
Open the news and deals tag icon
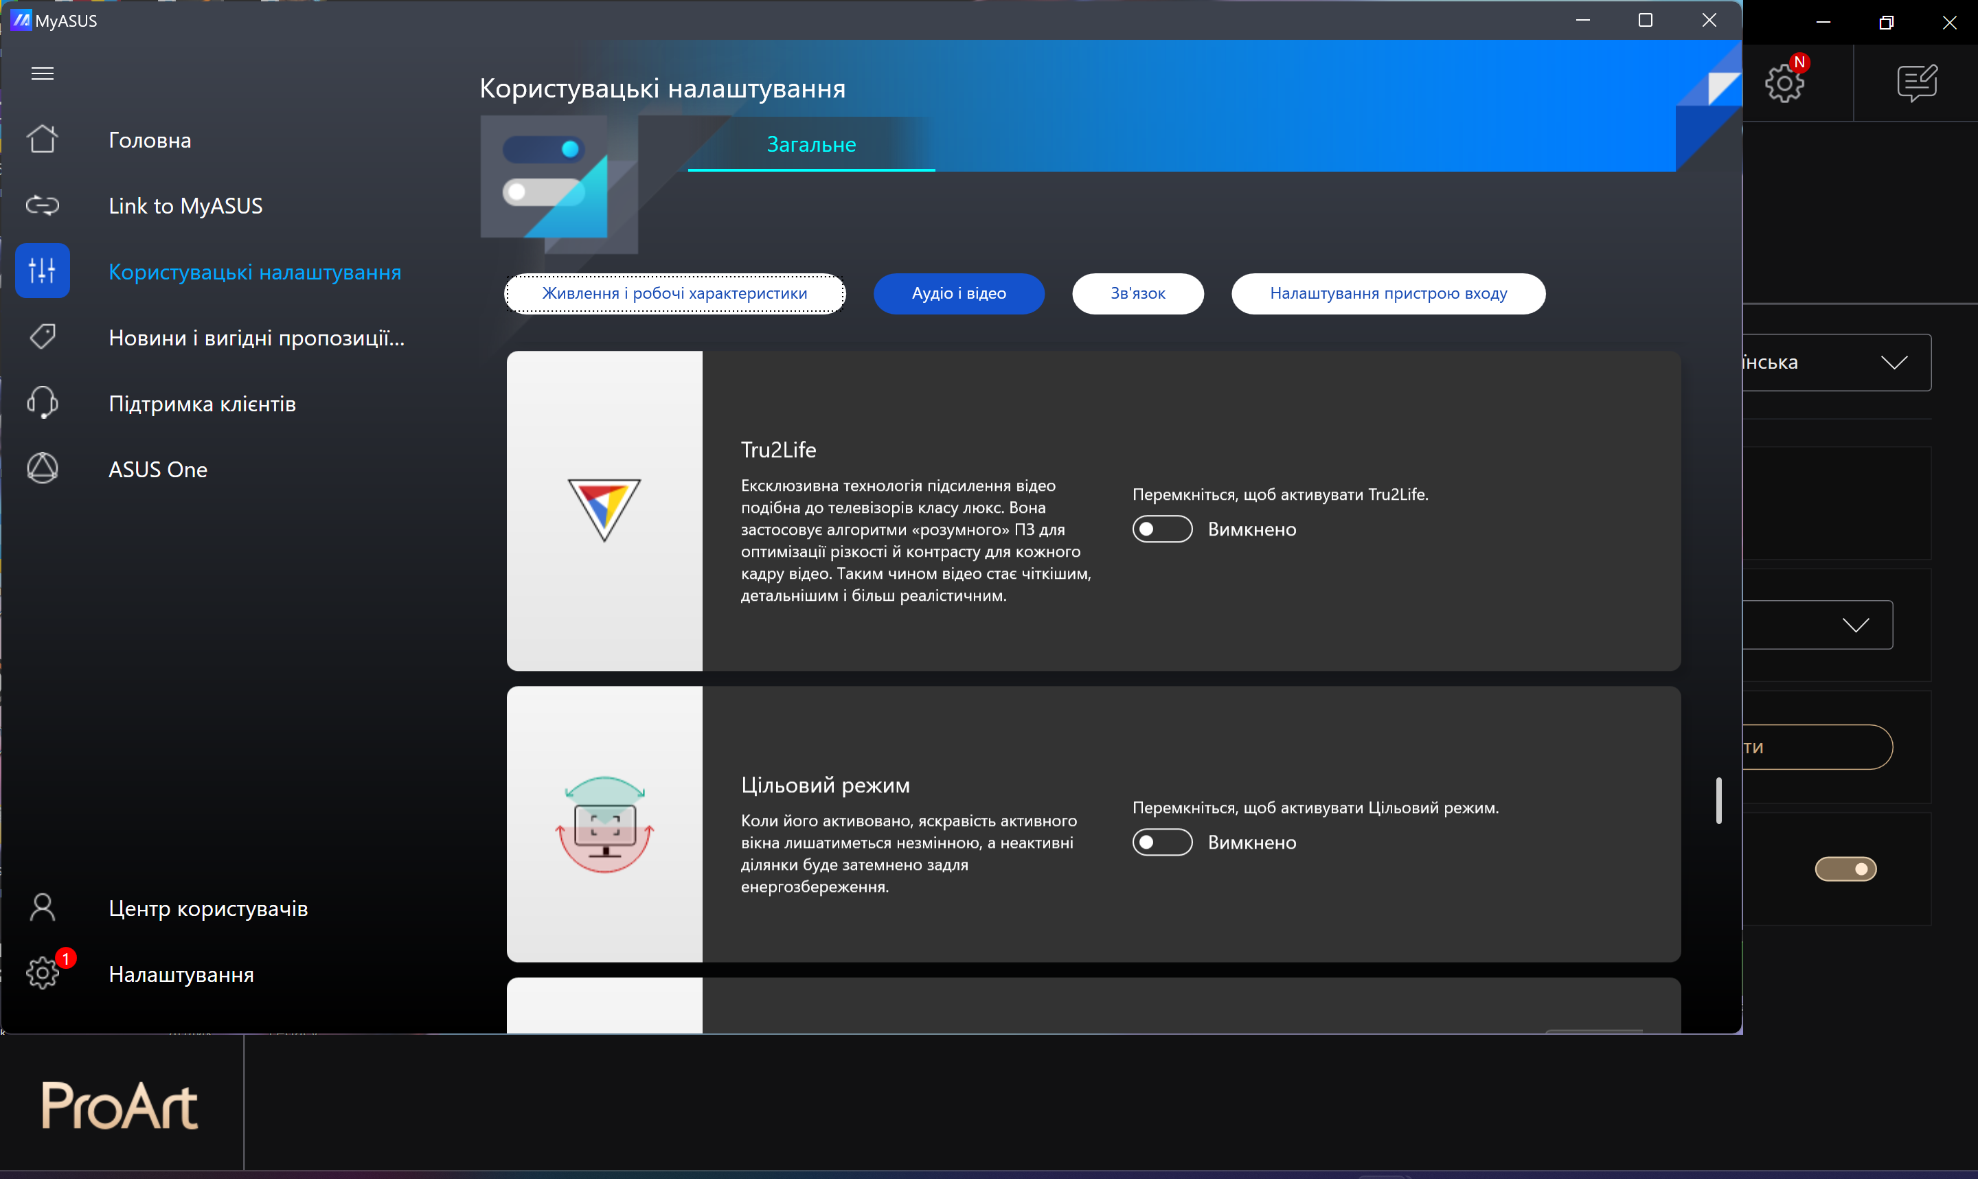coord(42,337)
